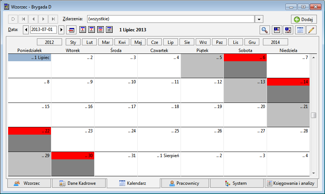This screenshot has width=325, height=194.
Task: Open the Dane Kadrowe tab
Action: coord(79,183)
